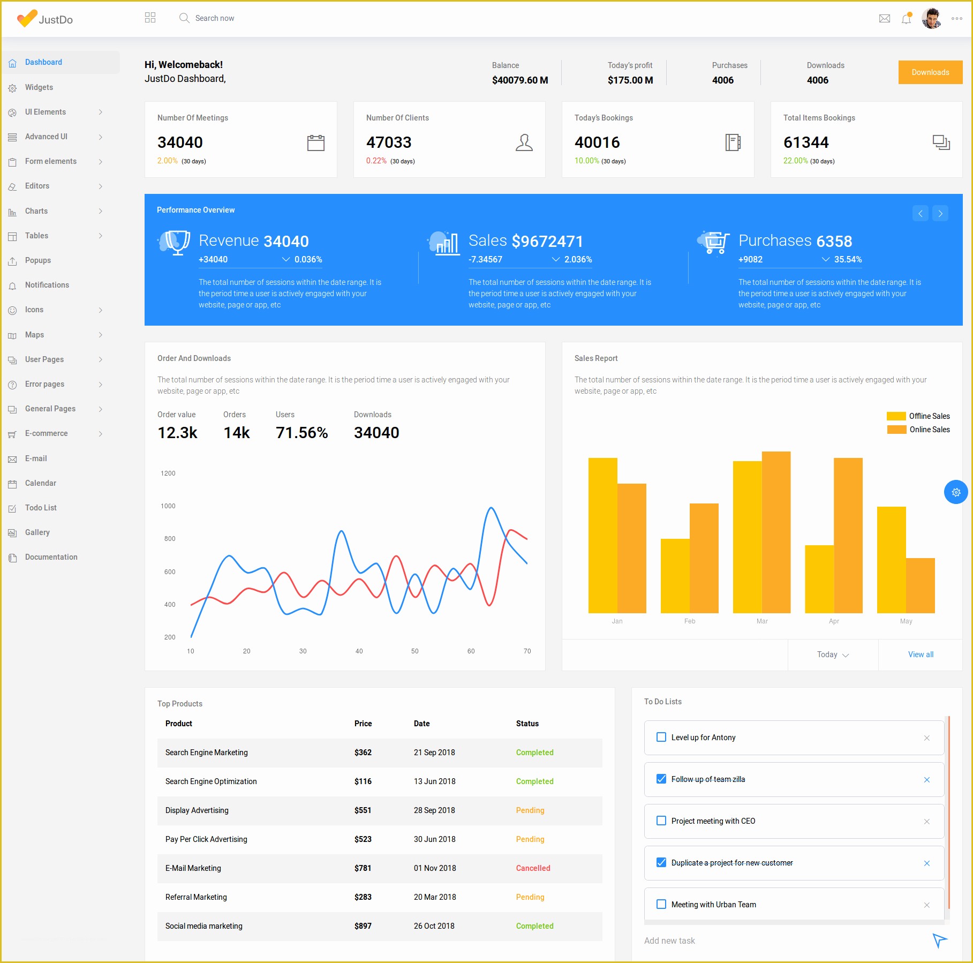Click the user icon in Number Of Clients card
The height and width of the screenshot is (963, 973).
(524, 142)
